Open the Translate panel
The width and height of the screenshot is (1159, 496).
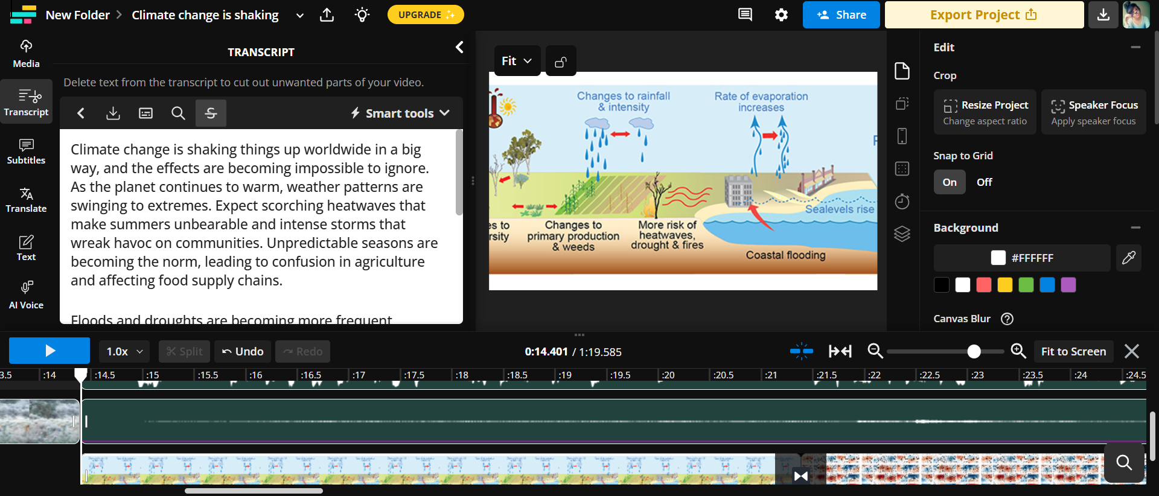point(26,200)
